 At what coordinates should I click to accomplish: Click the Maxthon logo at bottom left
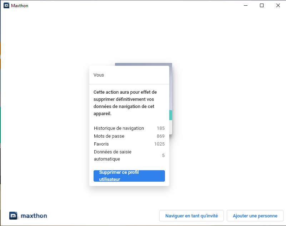[28, 216]
